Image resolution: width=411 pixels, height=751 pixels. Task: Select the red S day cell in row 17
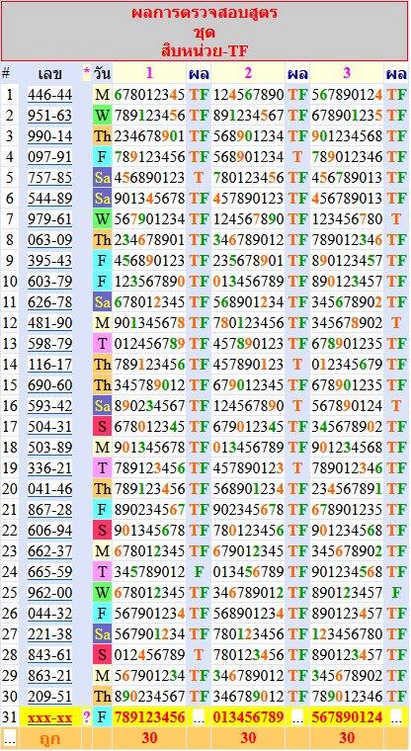(102, 427)
